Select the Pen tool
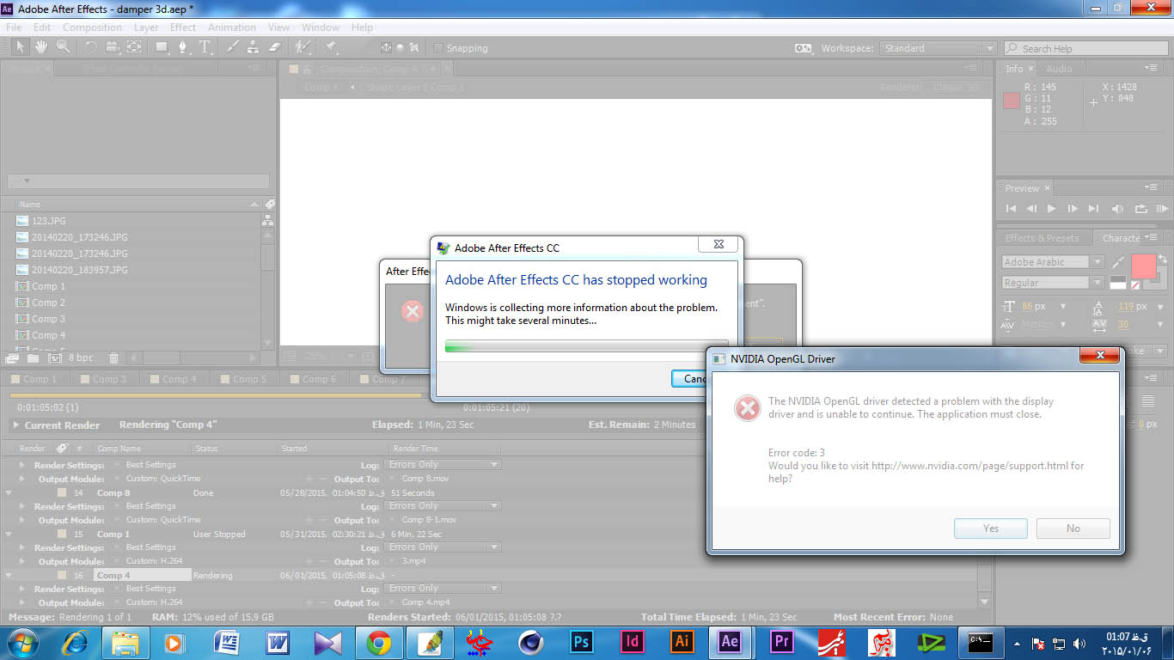The image size is (1174, 660). 183,47
